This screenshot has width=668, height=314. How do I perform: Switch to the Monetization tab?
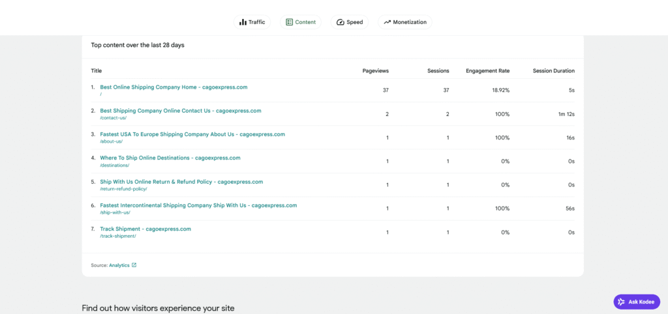(x=404, y=22)
